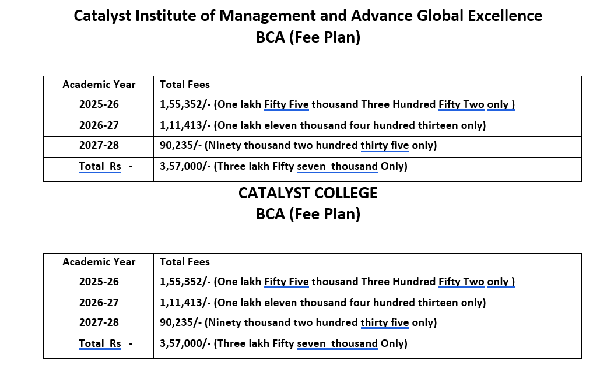
Task: Click the BCA (Fee Plan) subtitle under CATALYST COLLEGE
Action: pos(308,214)
